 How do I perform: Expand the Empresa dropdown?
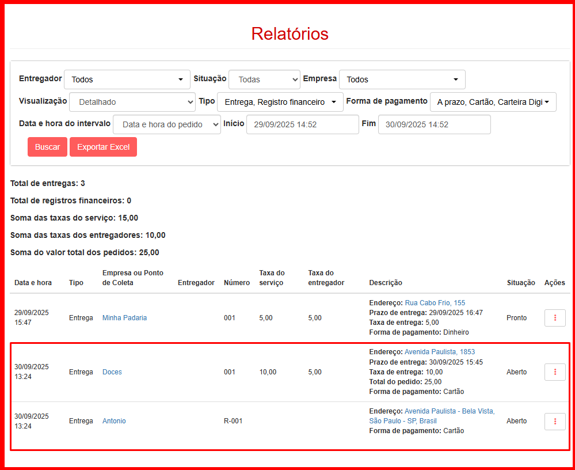pos(402,79)
